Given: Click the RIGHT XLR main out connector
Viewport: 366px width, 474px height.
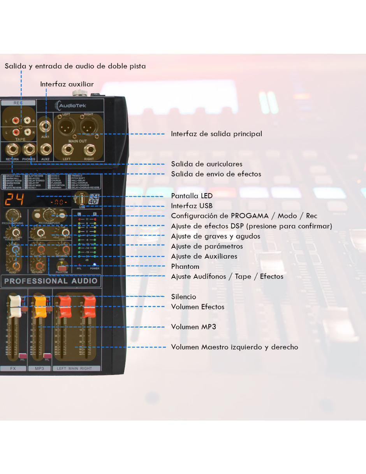Looking at the screenshot, I should click(x=89, y=127).
